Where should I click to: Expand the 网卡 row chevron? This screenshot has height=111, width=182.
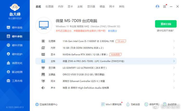pos(174,81)
